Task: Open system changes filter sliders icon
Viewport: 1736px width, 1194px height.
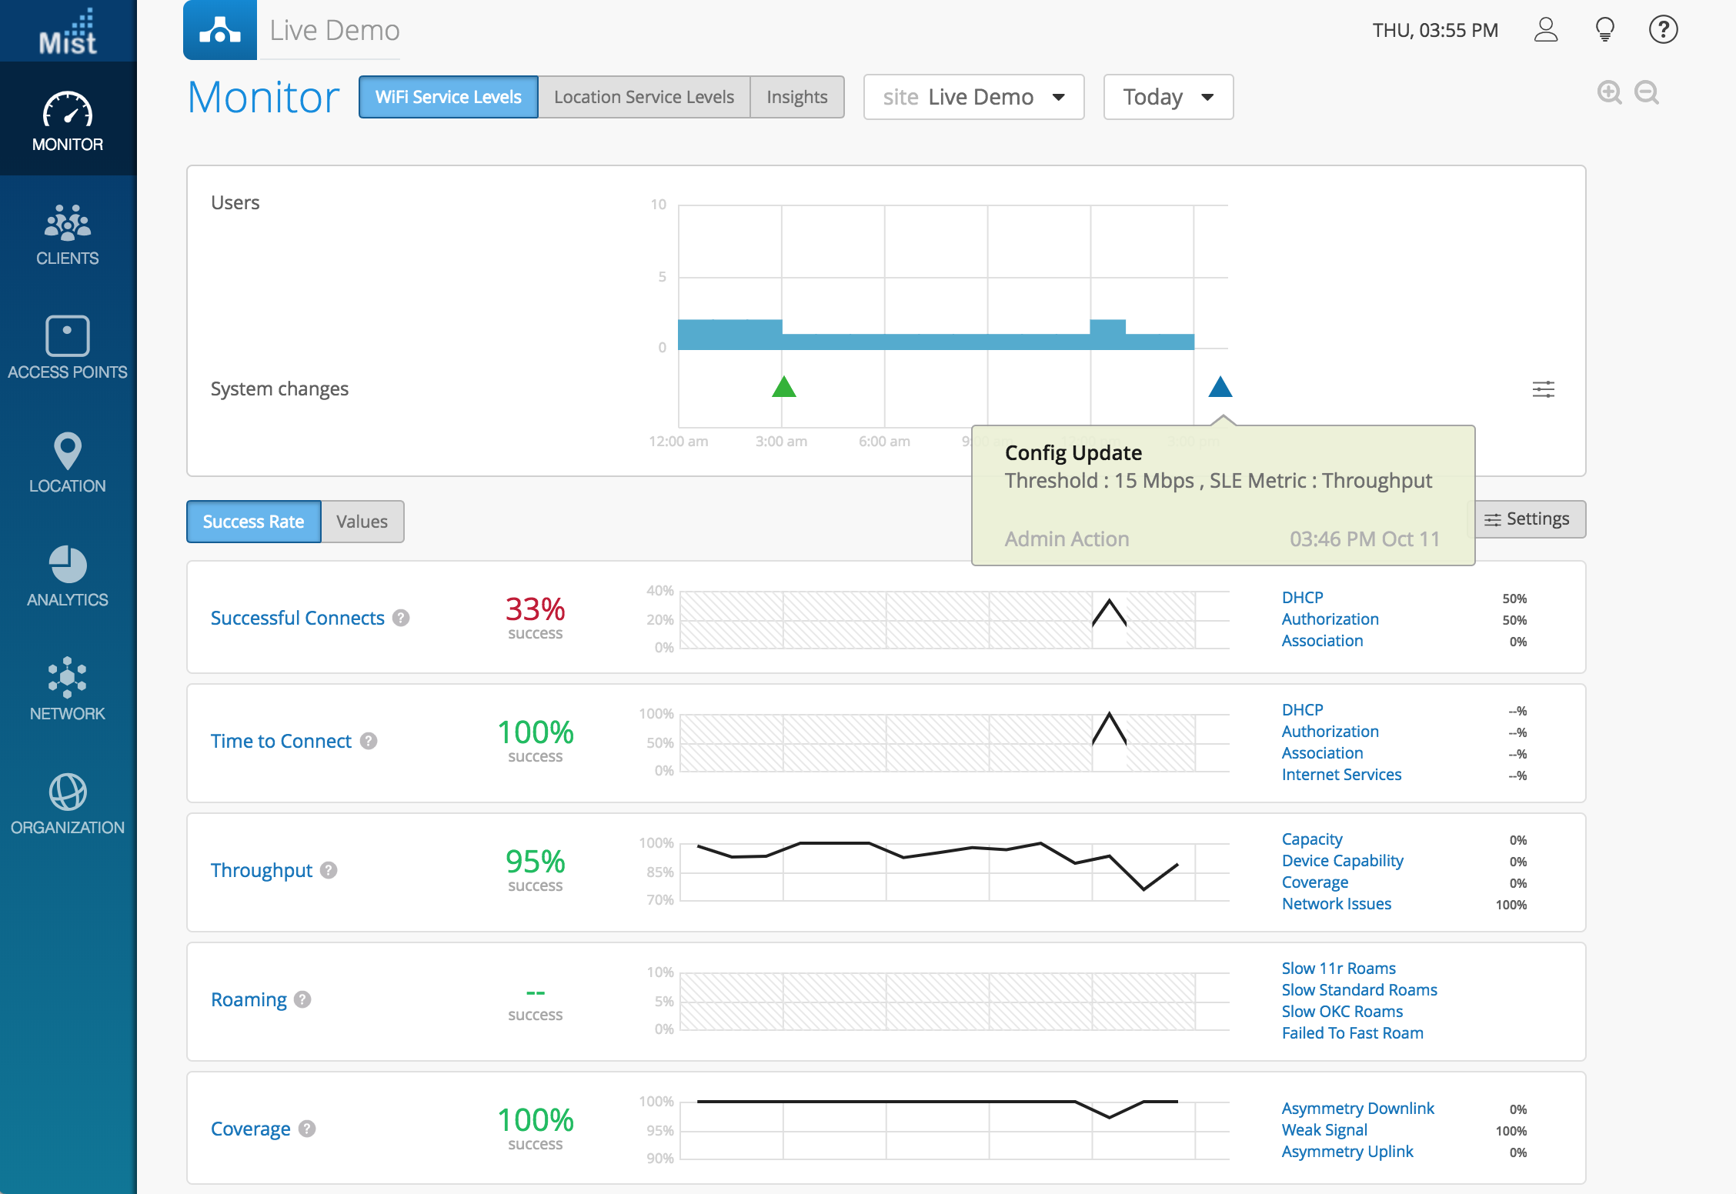Action: (1543, 389)
